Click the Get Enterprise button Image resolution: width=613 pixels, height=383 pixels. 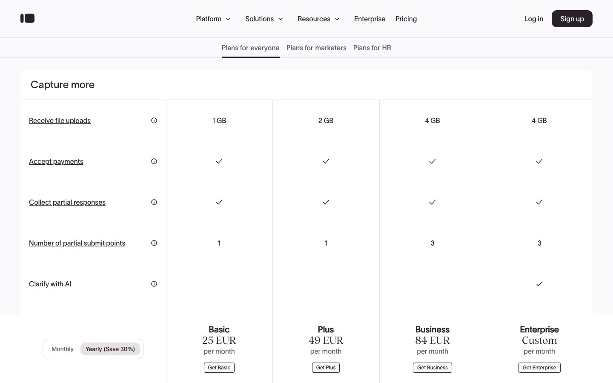pos(539,368)
